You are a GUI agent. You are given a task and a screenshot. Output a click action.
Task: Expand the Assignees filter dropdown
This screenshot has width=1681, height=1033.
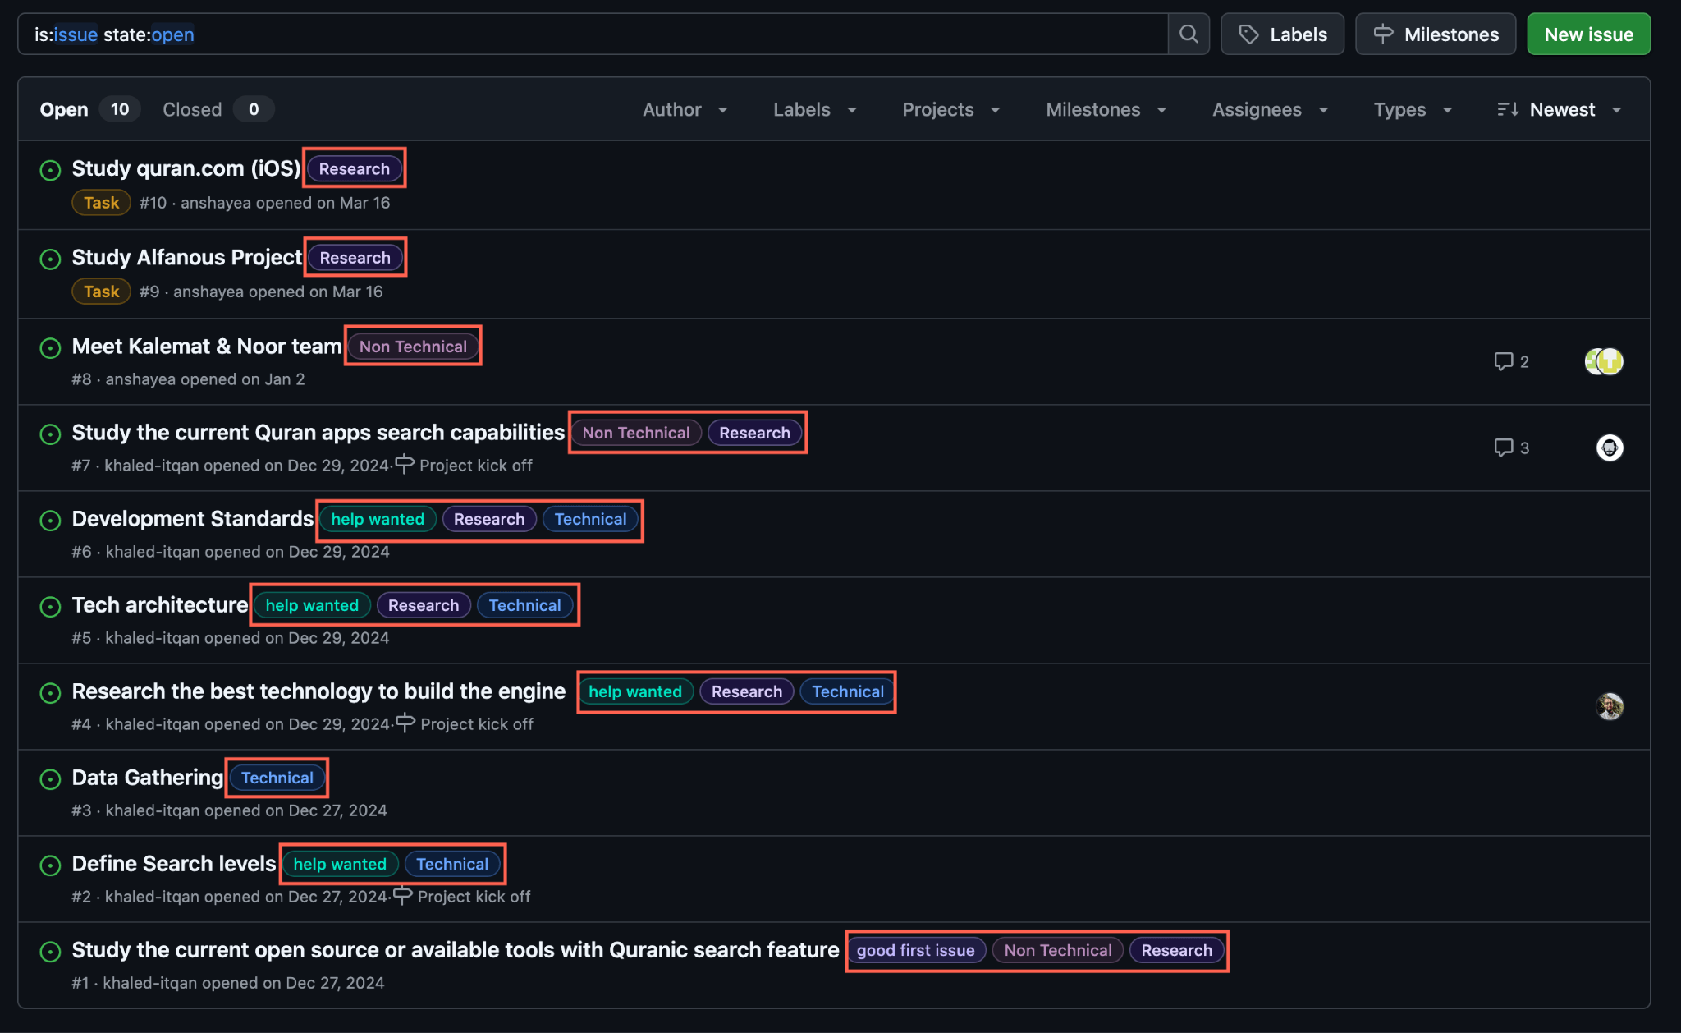[1270, 110]
